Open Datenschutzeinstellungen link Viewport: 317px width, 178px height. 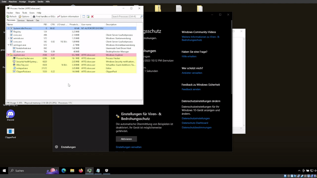tap(196, 118)
